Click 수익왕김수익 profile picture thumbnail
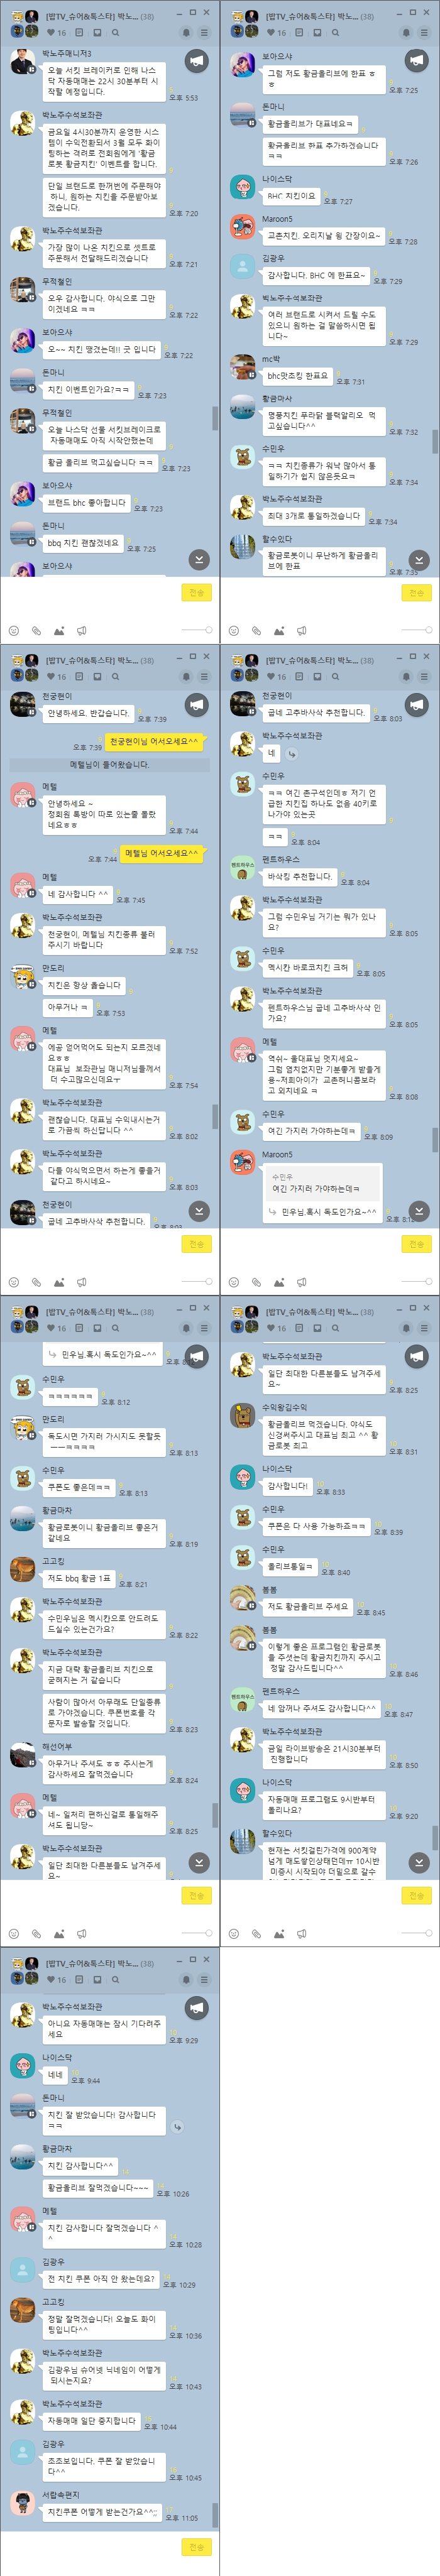This screenshot has width=440, height=2576. (x=242, y=1415)
